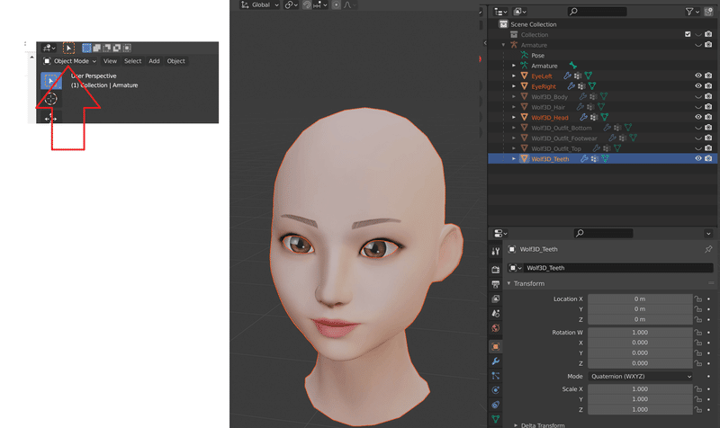Select Wolf3D_Outfit_Bottom in the outliner

coord(561,128)
